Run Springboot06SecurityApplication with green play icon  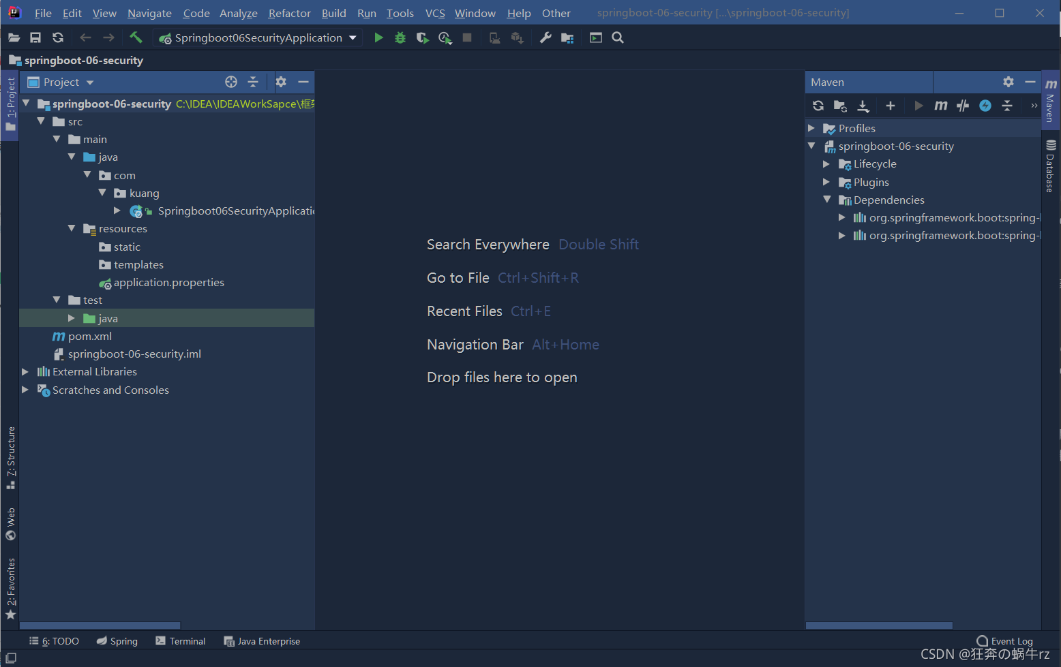378,38
